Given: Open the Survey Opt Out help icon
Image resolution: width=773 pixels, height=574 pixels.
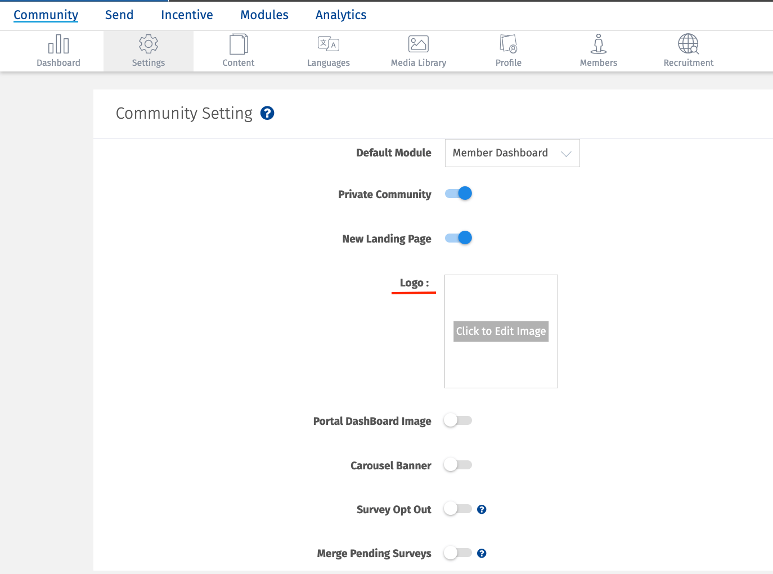Looking at the screenshot, I should pos(482,509).
